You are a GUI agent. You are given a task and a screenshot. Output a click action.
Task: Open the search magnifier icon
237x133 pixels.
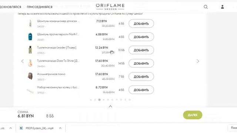[206, 7]
